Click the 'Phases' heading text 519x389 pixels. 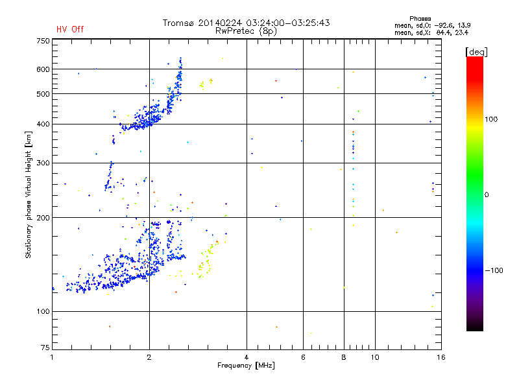pos(420,19)
